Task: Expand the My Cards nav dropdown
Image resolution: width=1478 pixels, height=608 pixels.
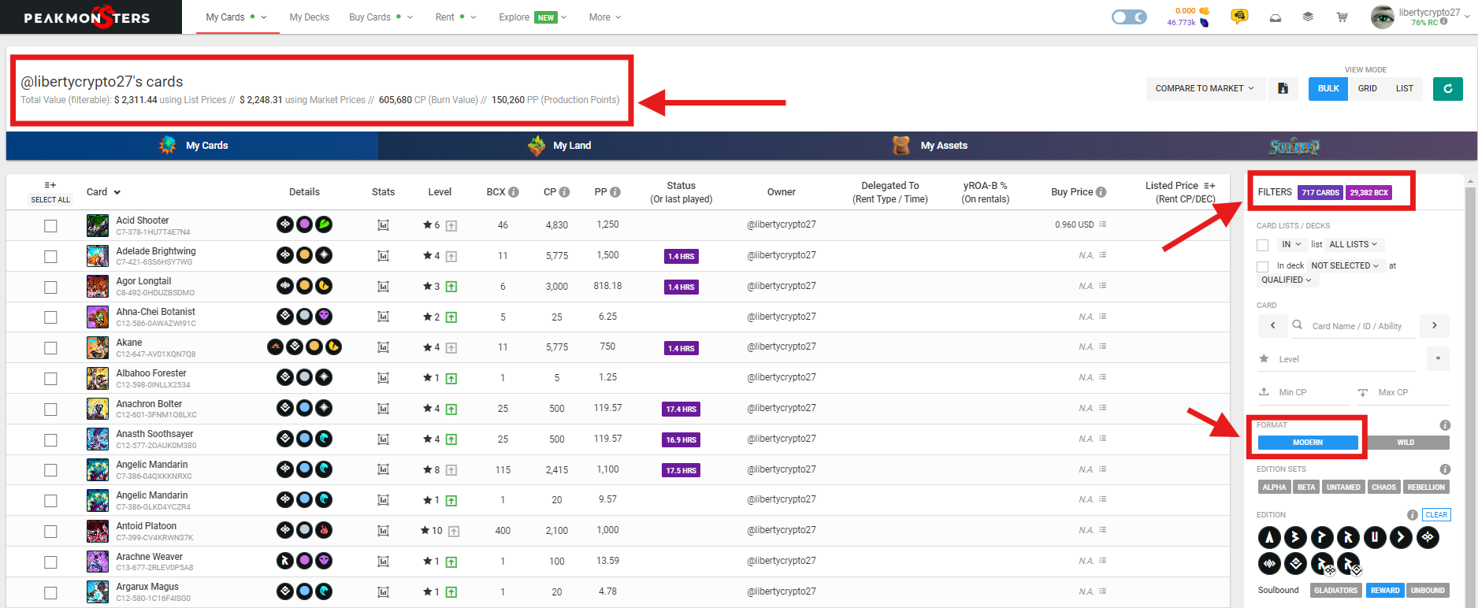Action: 236,17
